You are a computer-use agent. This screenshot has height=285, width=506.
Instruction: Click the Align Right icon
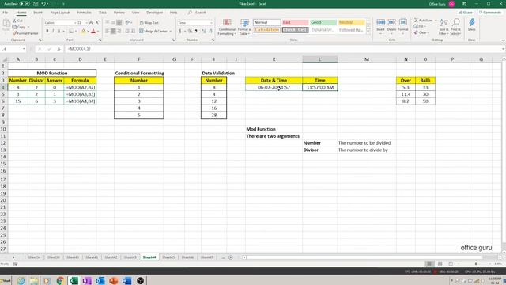[x=119, y=32]
